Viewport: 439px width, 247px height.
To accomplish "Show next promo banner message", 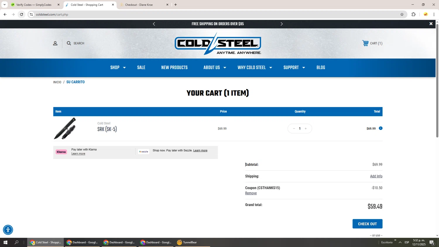I will coord(282,24).
